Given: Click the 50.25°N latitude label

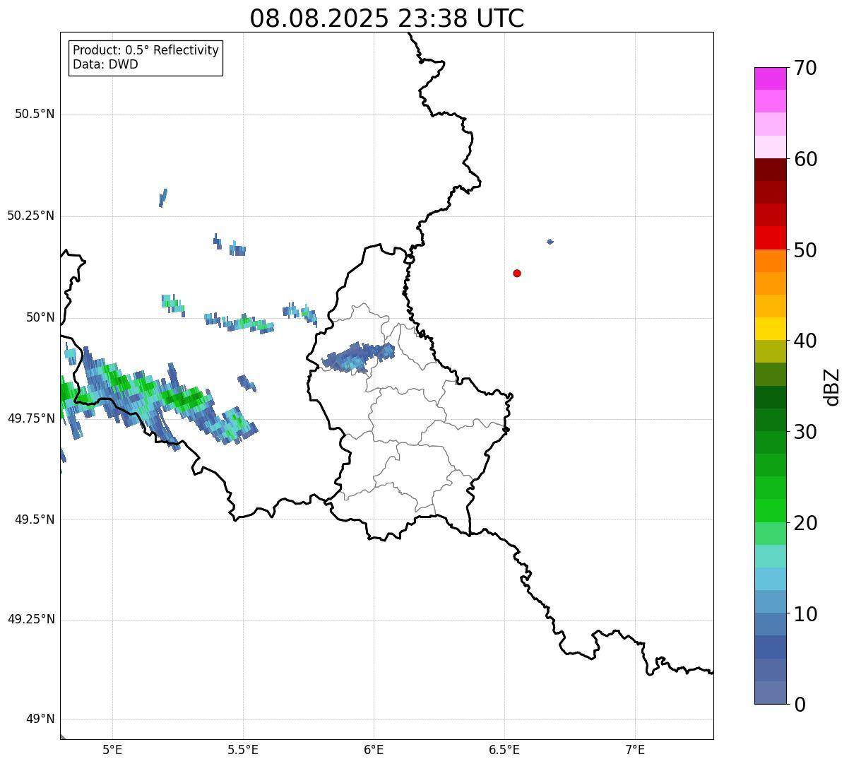Looking at the screenshot, I should 31,216.
